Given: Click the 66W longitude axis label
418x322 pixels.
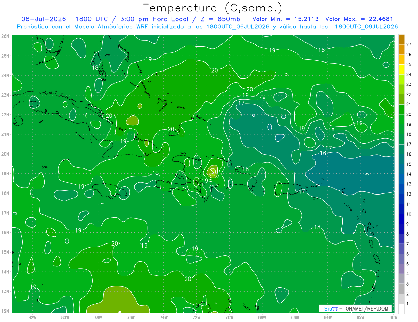Looking at the screenshot, I should (295, 317).
